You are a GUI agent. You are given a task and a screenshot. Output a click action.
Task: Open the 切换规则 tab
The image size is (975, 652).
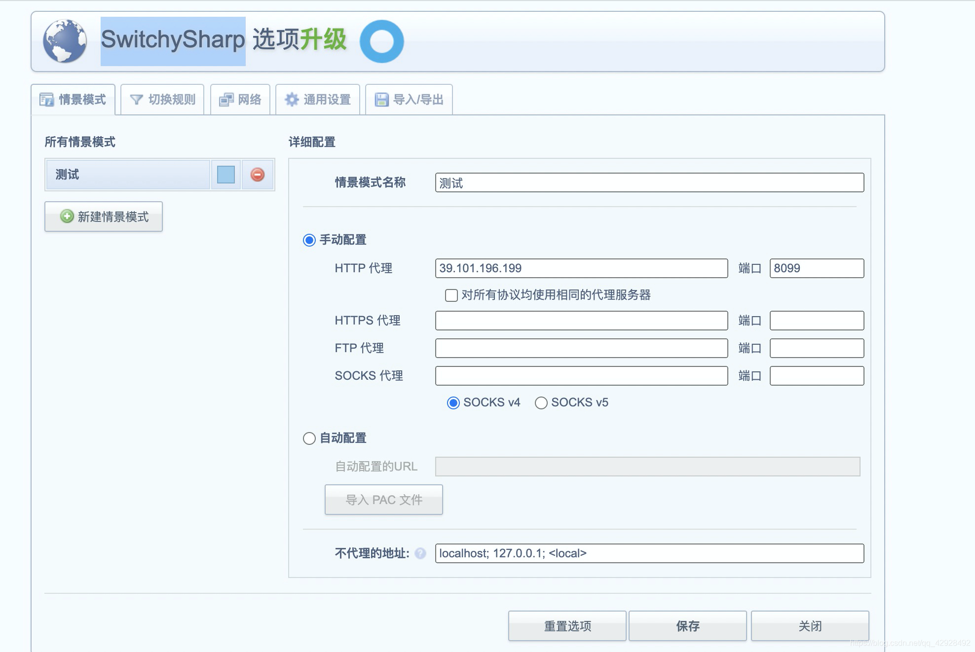pyautogui.click(x=162, y=100)
